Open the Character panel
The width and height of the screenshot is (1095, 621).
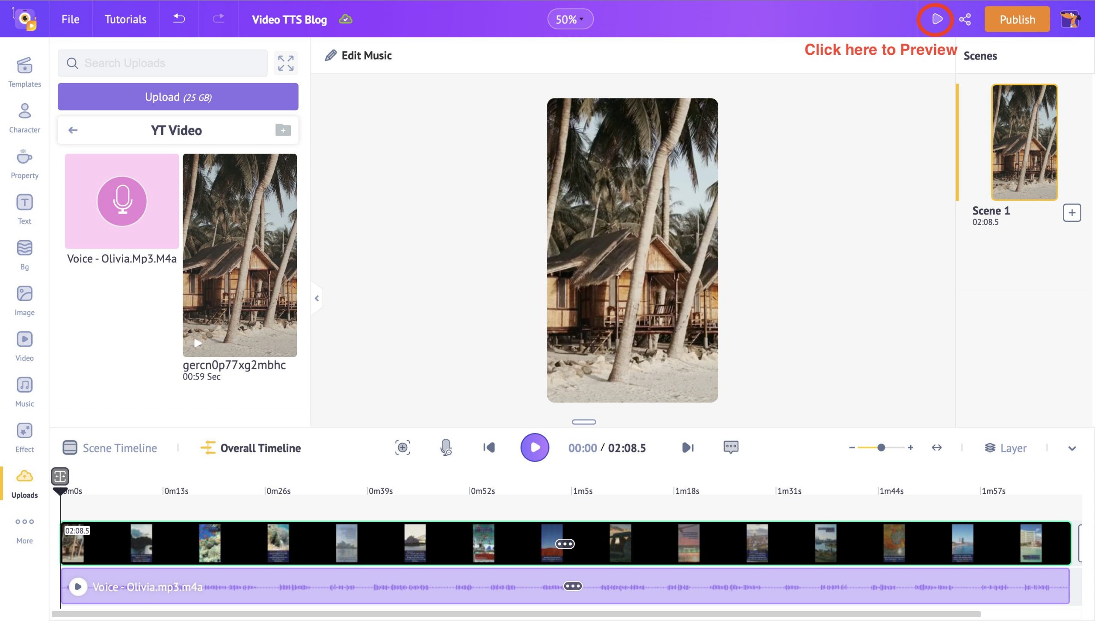point(24,117)
